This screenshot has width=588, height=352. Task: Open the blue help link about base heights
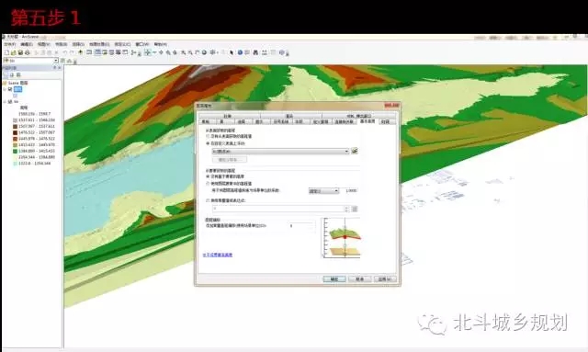tap(218, 255)
